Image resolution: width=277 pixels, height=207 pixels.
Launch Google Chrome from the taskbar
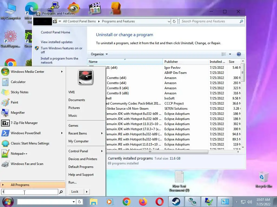127,202
